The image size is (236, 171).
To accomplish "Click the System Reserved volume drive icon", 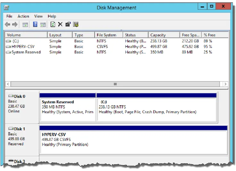I will [x=8, y=52].
